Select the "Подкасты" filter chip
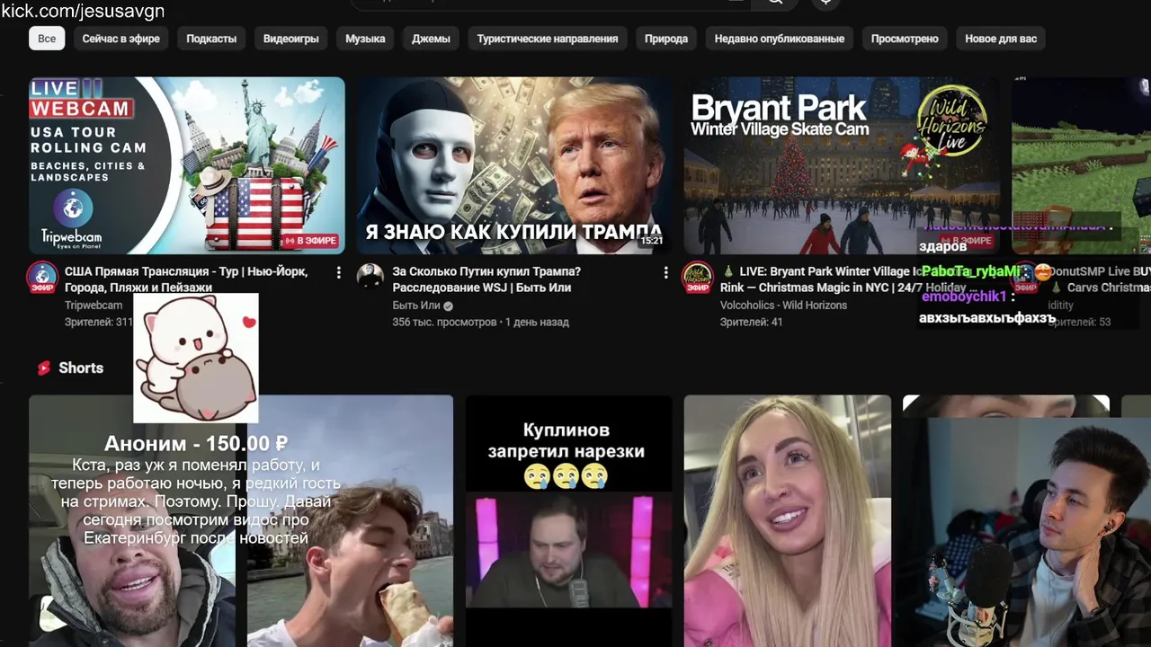The width and height of the screenshot is (1151, 647). (211, 39)
